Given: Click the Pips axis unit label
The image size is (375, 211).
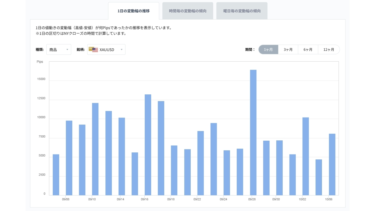Looking at the screenshot, I should click(x=40, y=62).
